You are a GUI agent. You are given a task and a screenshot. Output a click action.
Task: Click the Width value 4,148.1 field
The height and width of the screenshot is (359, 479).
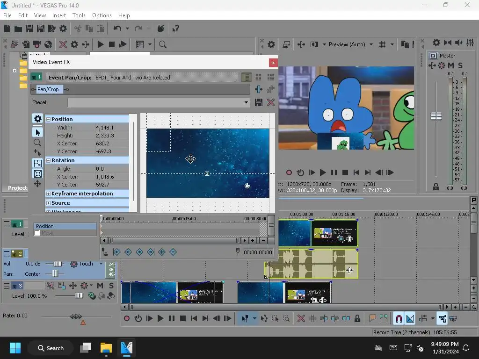(x=112, y=128)
